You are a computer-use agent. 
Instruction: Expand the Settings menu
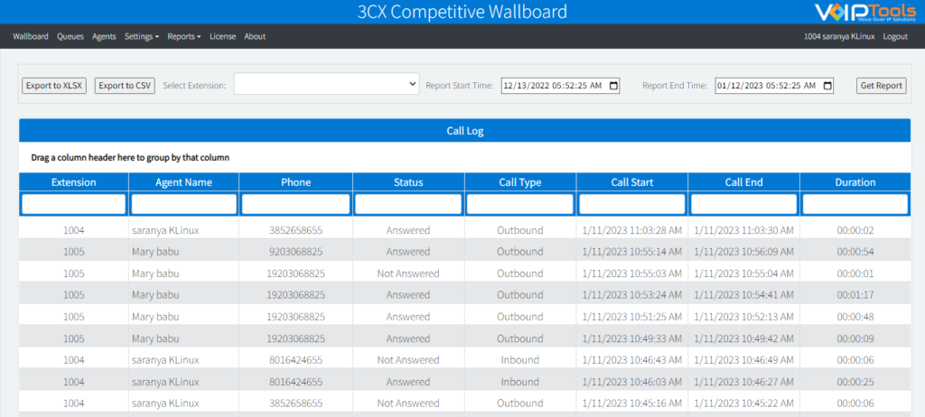point(142,37)
